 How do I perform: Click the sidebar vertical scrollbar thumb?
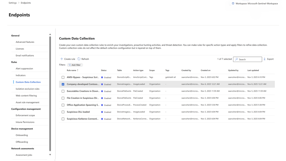click(x=50, y=94)
